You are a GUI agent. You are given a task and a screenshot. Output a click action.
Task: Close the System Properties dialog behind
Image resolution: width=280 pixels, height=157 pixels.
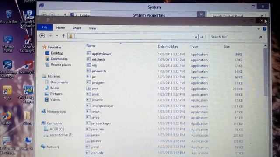click(x=201, y=14)
